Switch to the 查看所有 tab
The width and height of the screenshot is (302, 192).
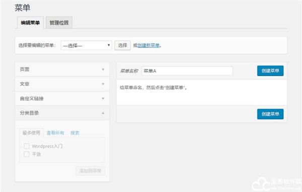55,133
